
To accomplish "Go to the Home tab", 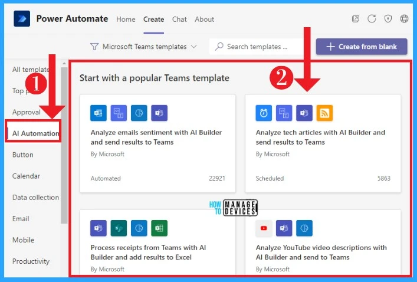I will pos(126,19).
